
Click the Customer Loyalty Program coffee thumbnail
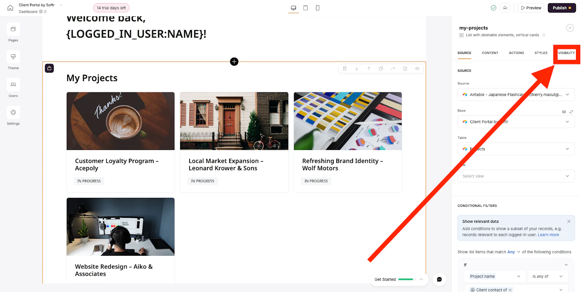click(121, 121)
